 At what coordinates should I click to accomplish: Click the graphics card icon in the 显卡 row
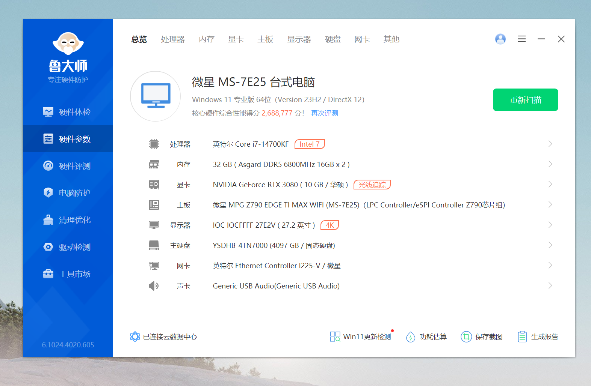(x=154, y=185)
